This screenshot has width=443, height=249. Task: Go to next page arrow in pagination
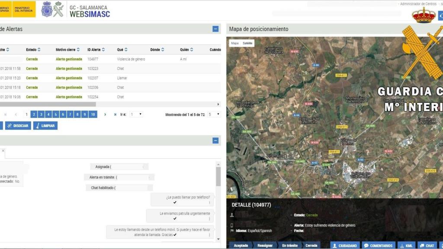click(105, 115)
